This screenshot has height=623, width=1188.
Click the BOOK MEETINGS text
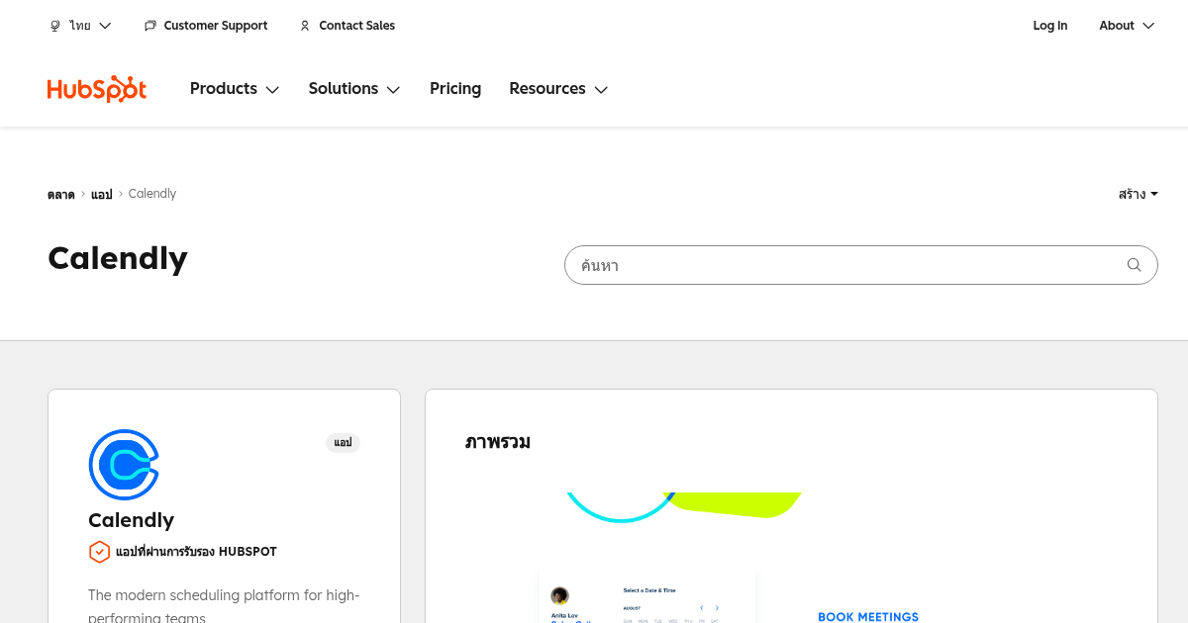868,617
